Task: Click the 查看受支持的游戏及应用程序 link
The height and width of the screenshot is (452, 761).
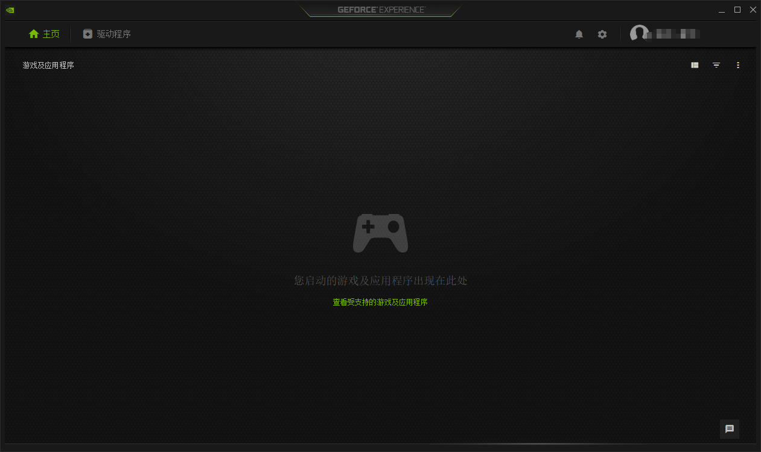Action: point(380,302)
